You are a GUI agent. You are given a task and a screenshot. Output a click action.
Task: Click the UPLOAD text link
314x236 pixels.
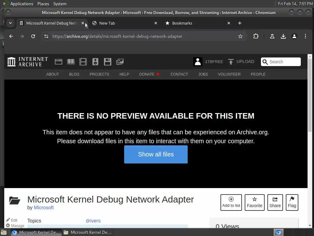pos(245,61)
